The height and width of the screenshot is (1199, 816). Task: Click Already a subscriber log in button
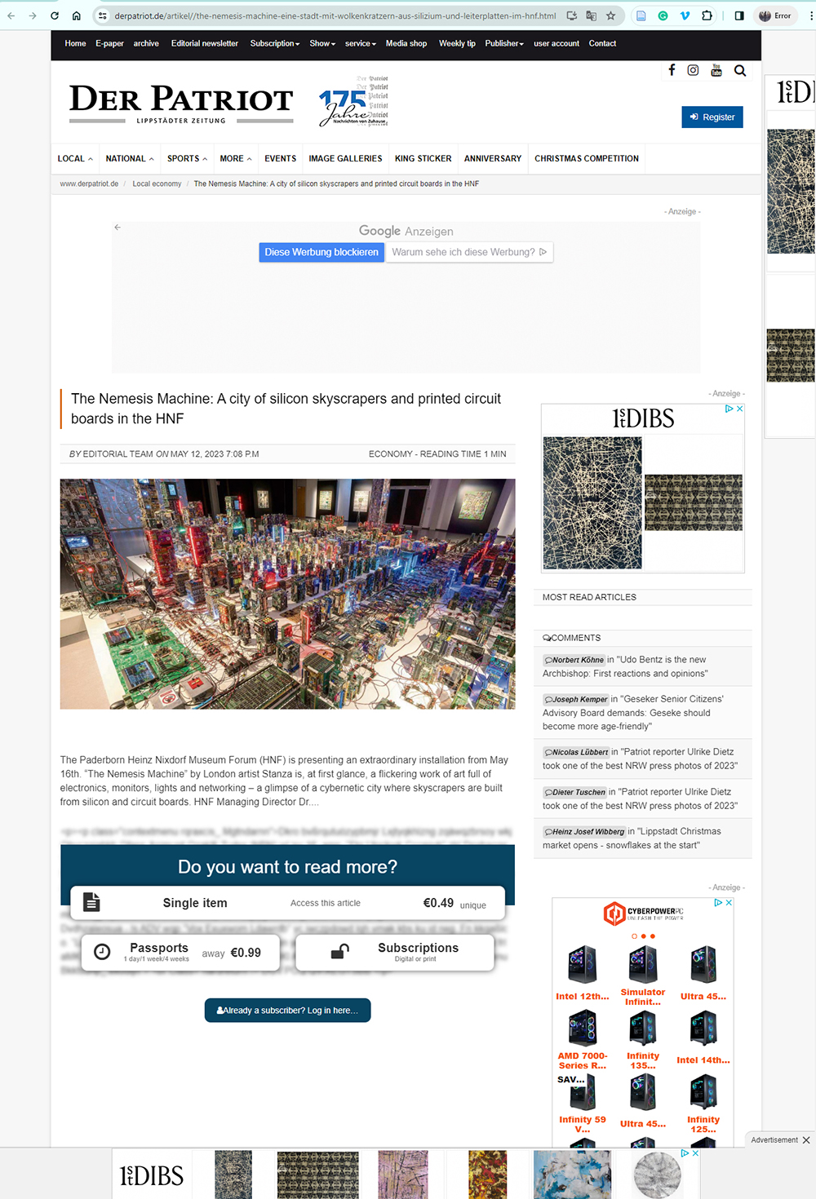287,1010
